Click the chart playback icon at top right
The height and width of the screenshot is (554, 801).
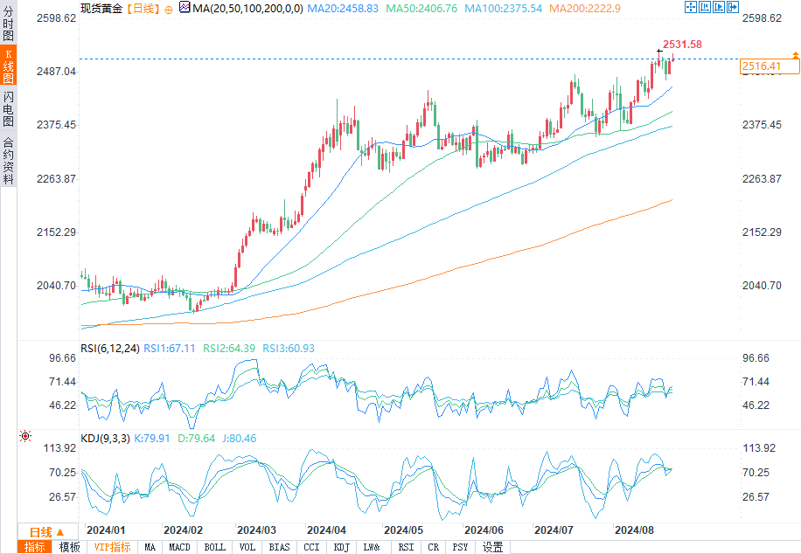[718, 8]
